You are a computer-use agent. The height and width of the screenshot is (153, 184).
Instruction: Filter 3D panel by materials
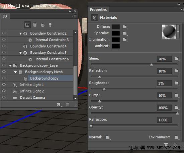click(x=43, y=25)
